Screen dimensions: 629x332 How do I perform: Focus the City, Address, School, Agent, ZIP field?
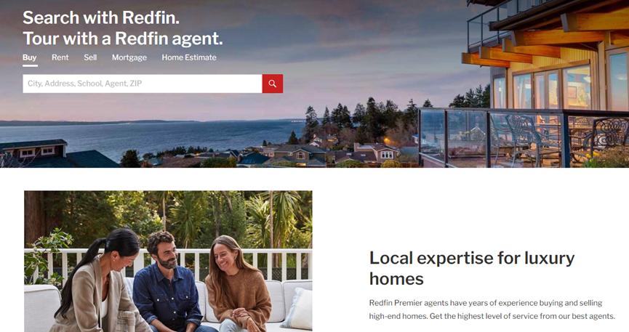[x=143, y=84]
